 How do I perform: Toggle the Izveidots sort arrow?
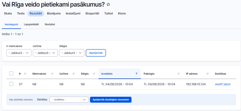(137, 74)
